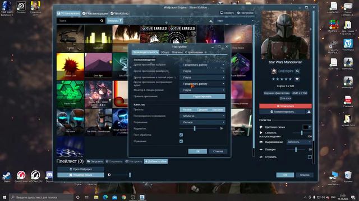Click the magnifier icon in the wallpaper search box
The image size is (359, 201).
pos(102,21)
